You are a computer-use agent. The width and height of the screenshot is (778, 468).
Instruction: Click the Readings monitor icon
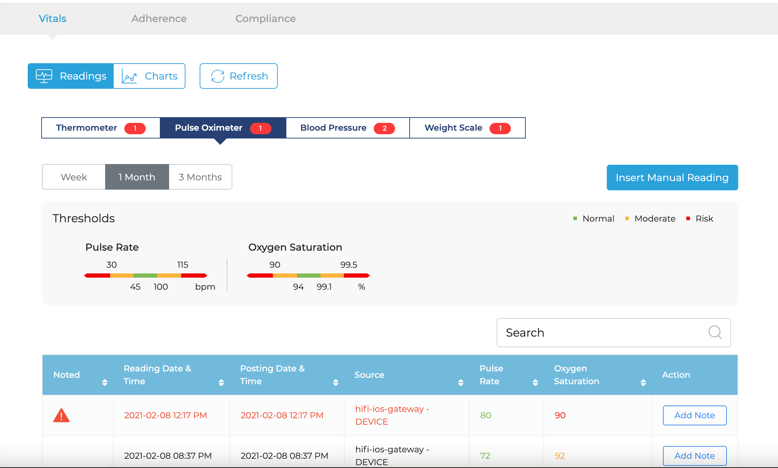(44, 76)
